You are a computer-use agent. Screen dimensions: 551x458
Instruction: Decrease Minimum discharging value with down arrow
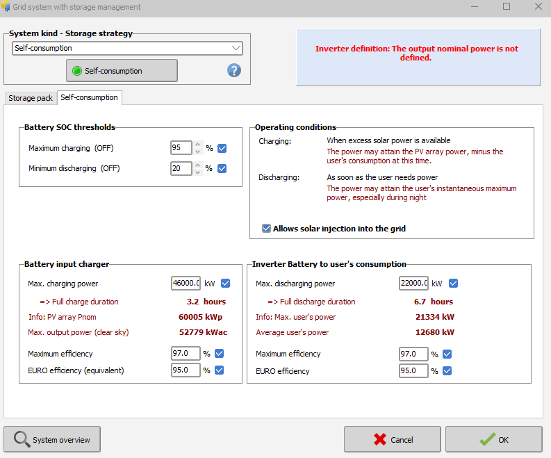point(198,172)
